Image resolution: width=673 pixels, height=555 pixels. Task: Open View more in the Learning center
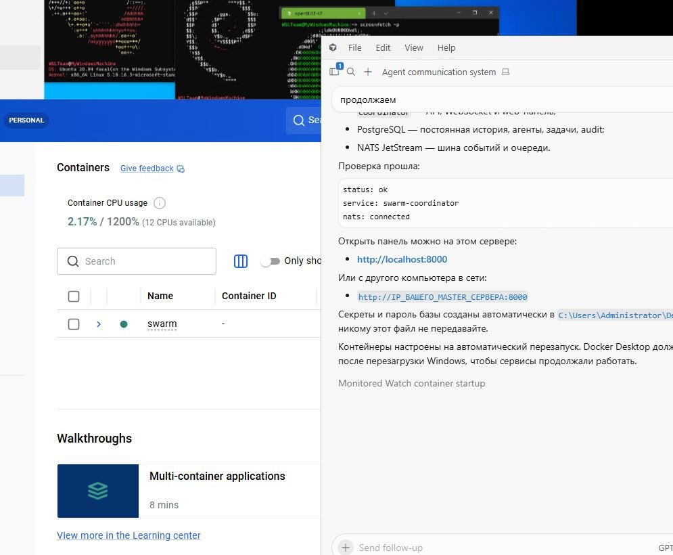(129, 535)
